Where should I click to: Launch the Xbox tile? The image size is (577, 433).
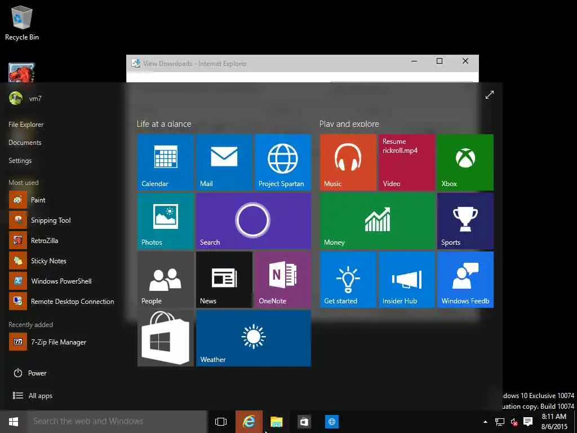pyautogui.click(x=465, y=162)
